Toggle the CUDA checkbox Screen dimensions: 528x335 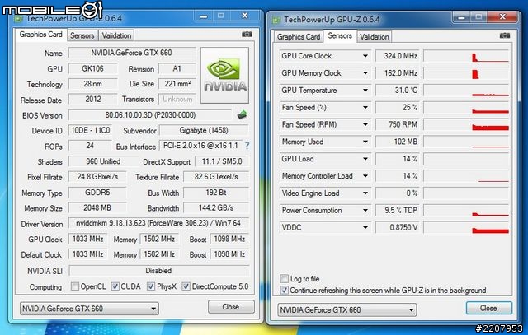point(115,286)
